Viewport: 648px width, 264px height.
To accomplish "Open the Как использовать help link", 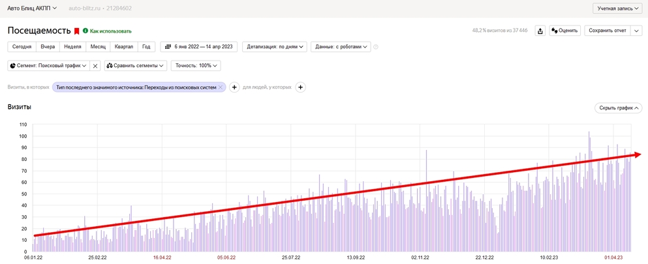I will (x=107, y=31).
